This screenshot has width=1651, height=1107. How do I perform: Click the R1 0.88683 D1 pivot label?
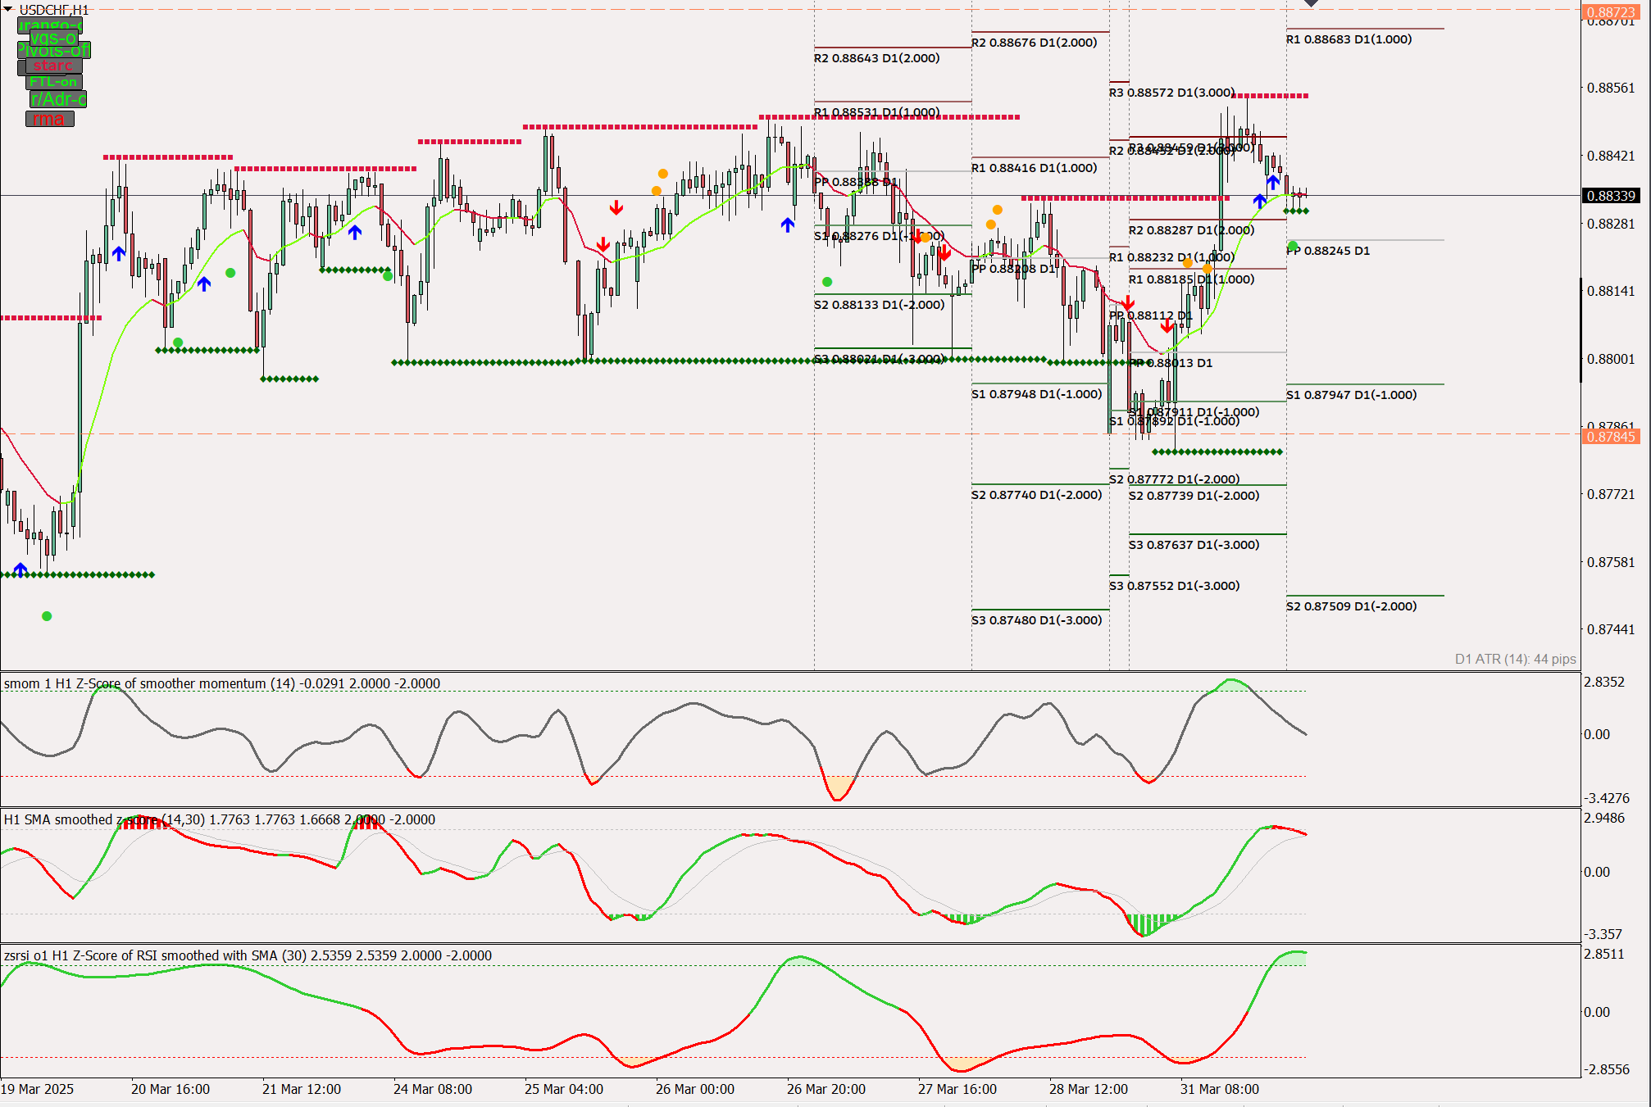1349,39
